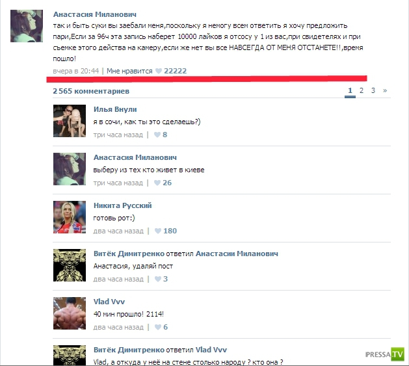Open Илья Внули's profile link

115,109
